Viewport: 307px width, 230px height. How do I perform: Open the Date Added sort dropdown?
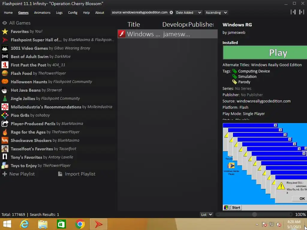[188, 13]
